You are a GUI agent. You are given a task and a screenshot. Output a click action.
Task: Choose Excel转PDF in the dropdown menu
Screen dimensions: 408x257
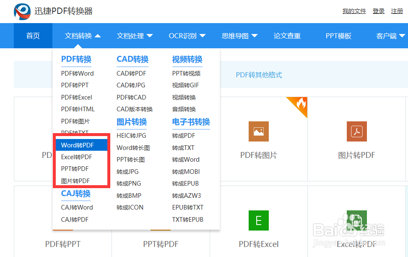coord(76,157)
